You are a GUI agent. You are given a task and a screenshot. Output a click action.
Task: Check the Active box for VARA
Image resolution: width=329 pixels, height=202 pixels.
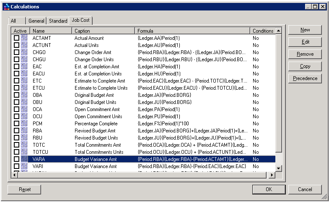(17, 159)
